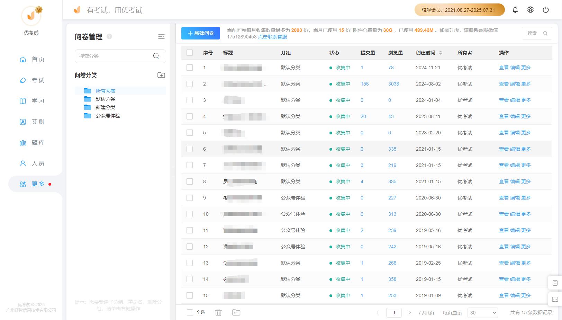Click the 新建问卷 button

[201, 33]
